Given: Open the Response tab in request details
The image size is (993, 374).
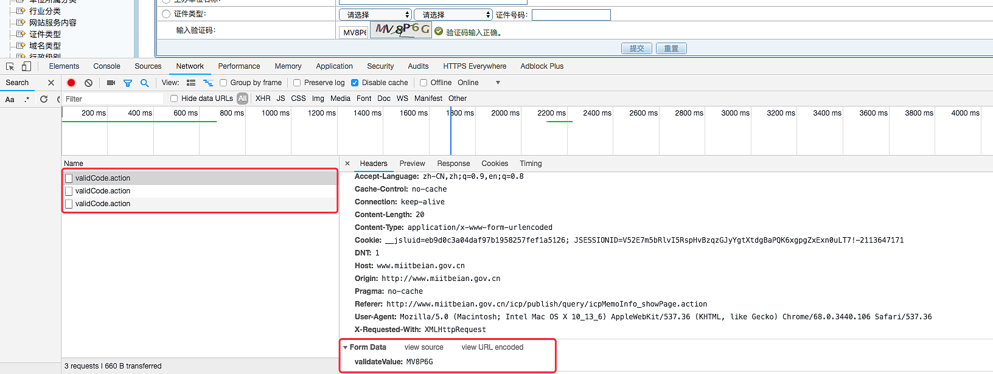Looking at the screenshot, I should point(453,164).
